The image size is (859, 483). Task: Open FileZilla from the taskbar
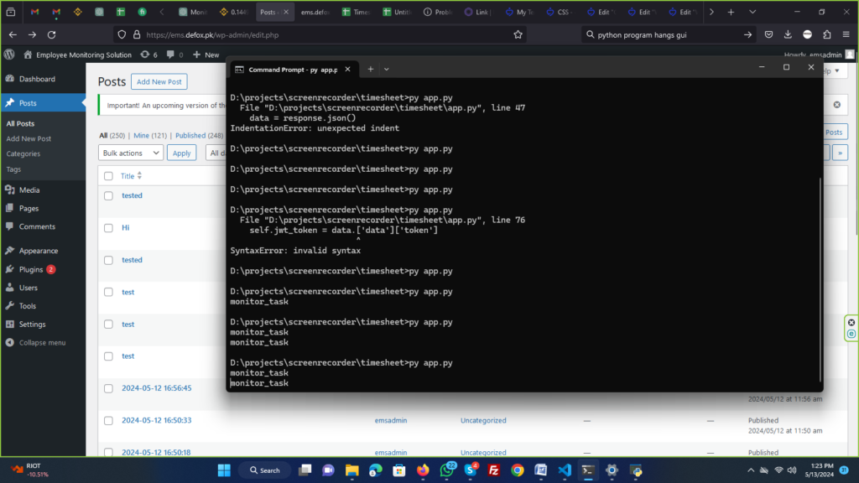click(x=495, y=470)
